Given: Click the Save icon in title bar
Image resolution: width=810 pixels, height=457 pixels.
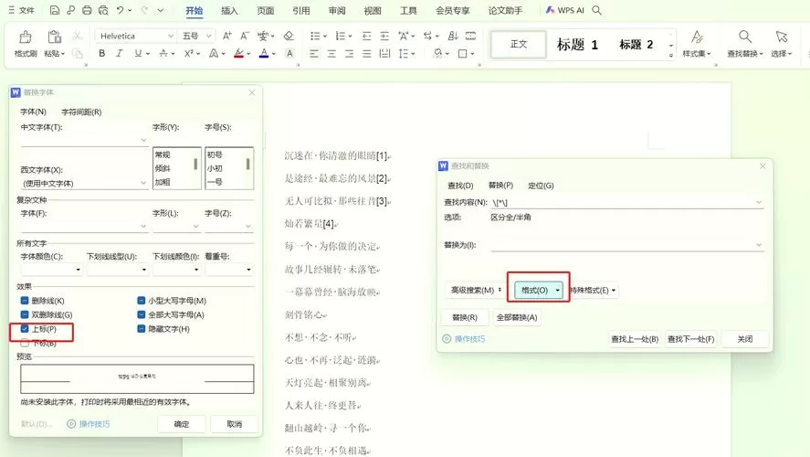Looking at the screenshot, I should [x=54, y=10].
